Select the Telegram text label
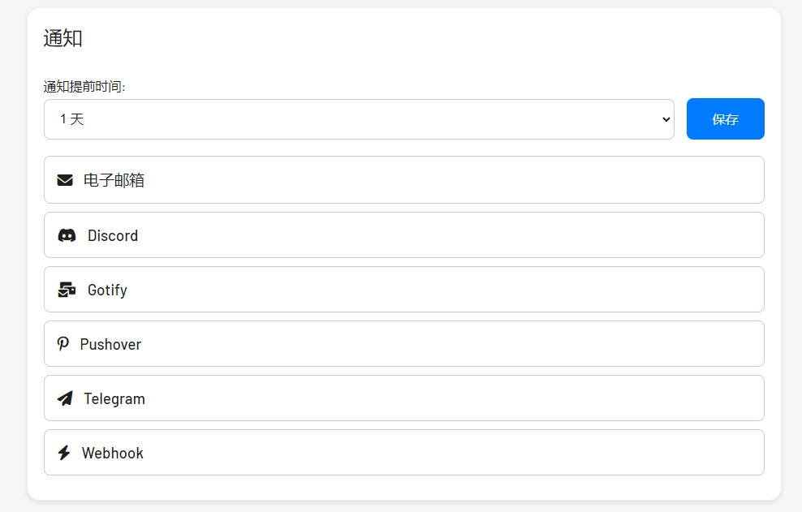Image resolution: width=802 pixels, height=512 pixels. [114, 399]
